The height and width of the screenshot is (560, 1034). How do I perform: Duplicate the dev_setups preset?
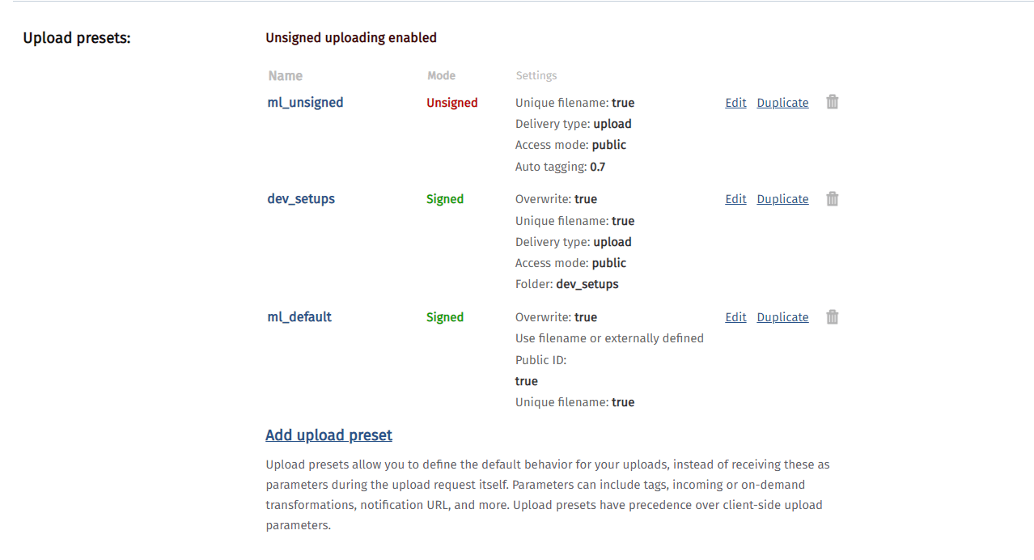782,199
